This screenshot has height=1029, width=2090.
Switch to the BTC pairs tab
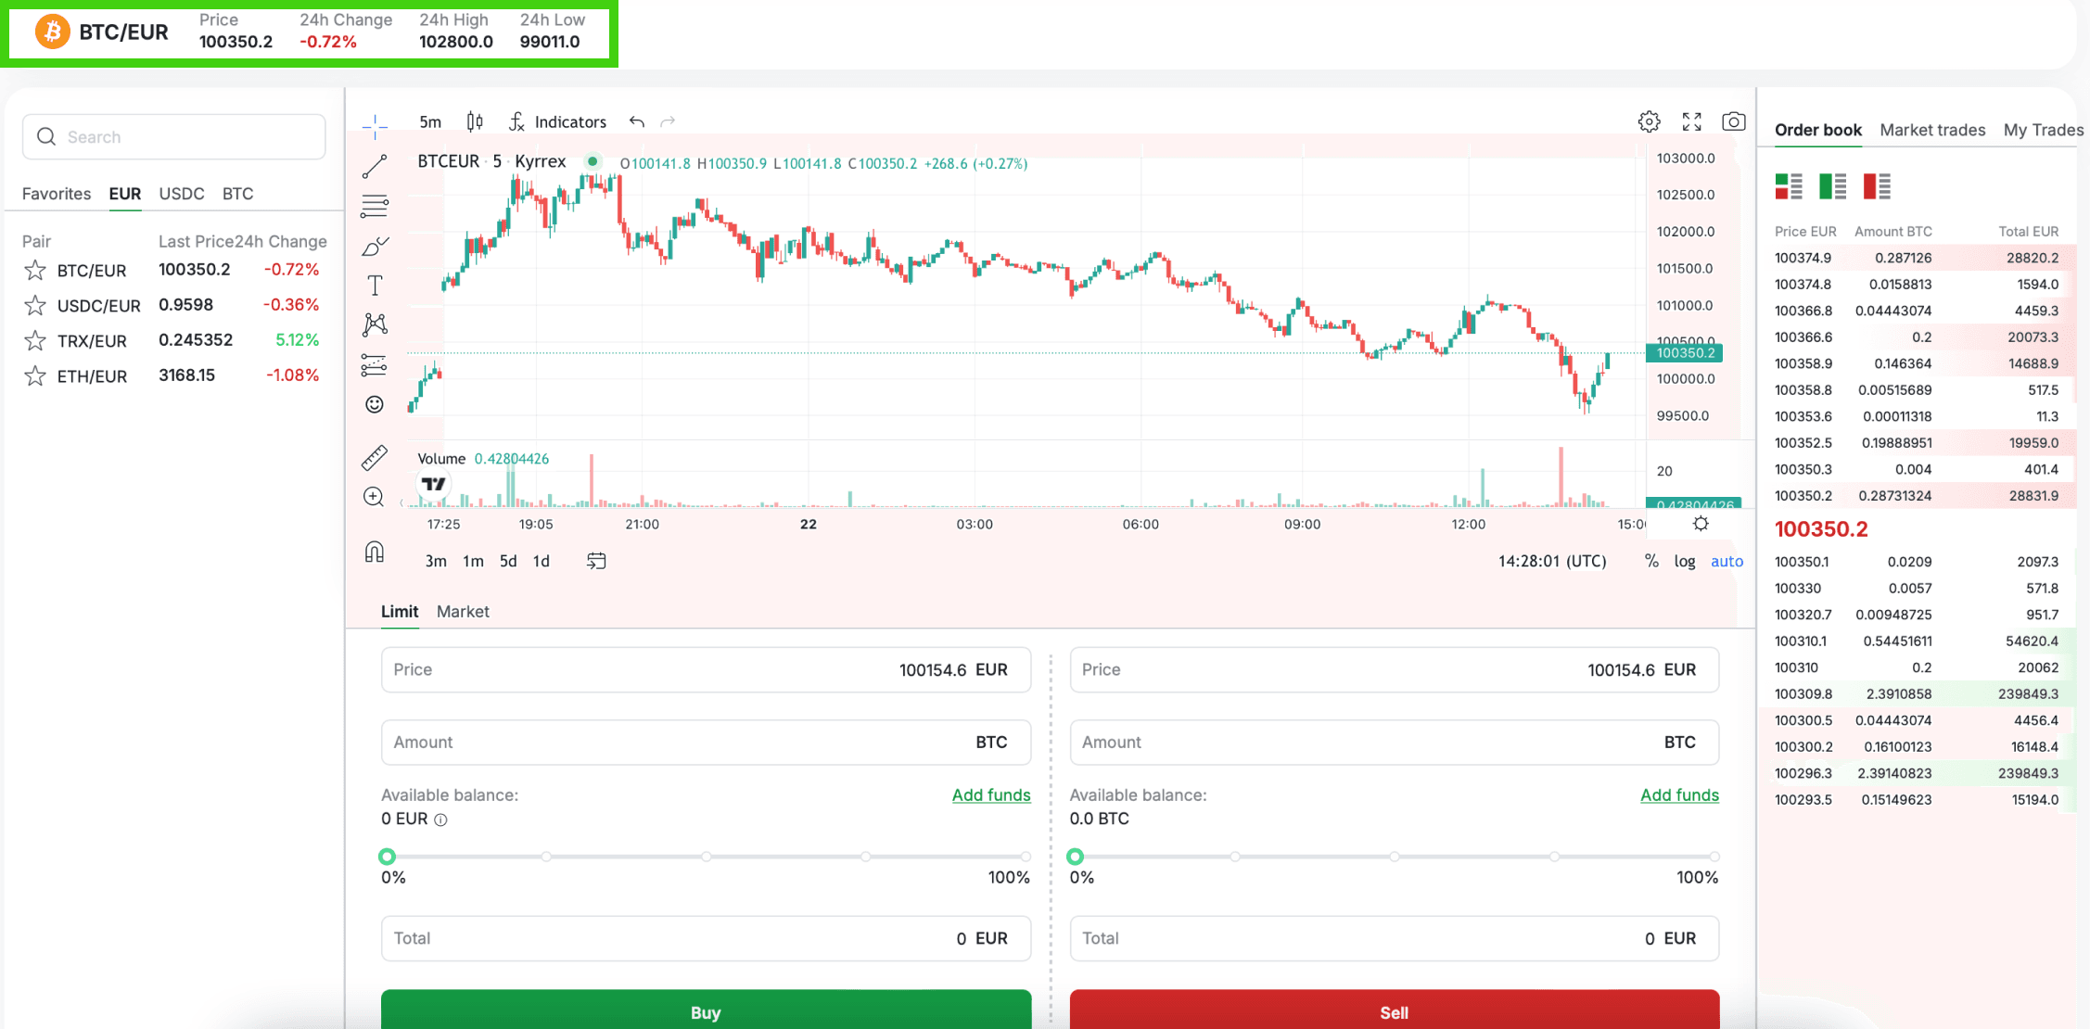click(x=238, y=194)
